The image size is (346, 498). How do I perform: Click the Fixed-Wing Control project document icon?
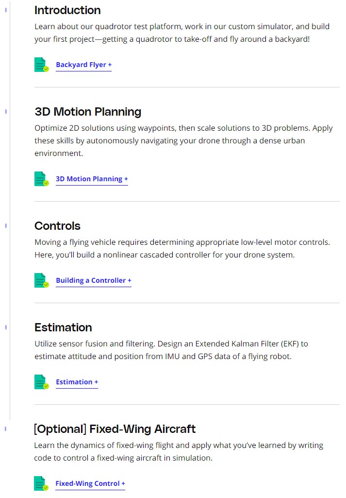tap(41, 483)
